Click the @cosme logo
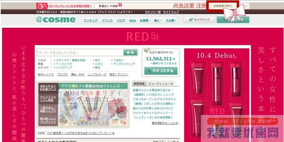 [x=56, y=19]
